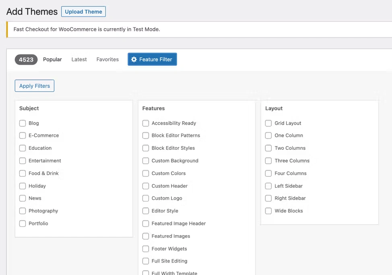Switch to the Popular tab
Screen dimensions: 392x275
click(52, 60)
